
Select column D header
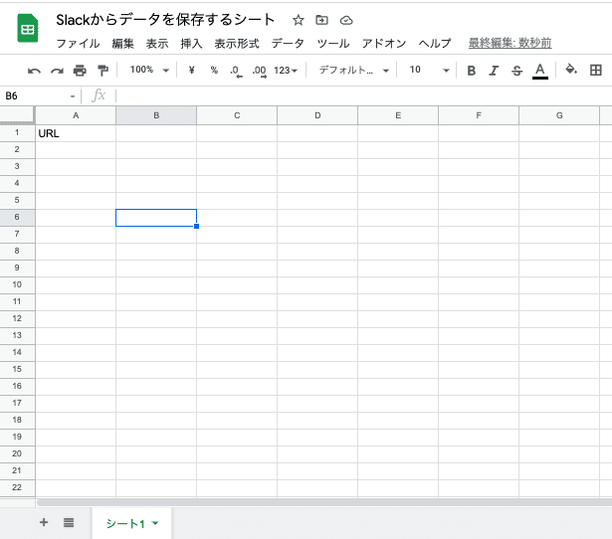coord(317,115)
